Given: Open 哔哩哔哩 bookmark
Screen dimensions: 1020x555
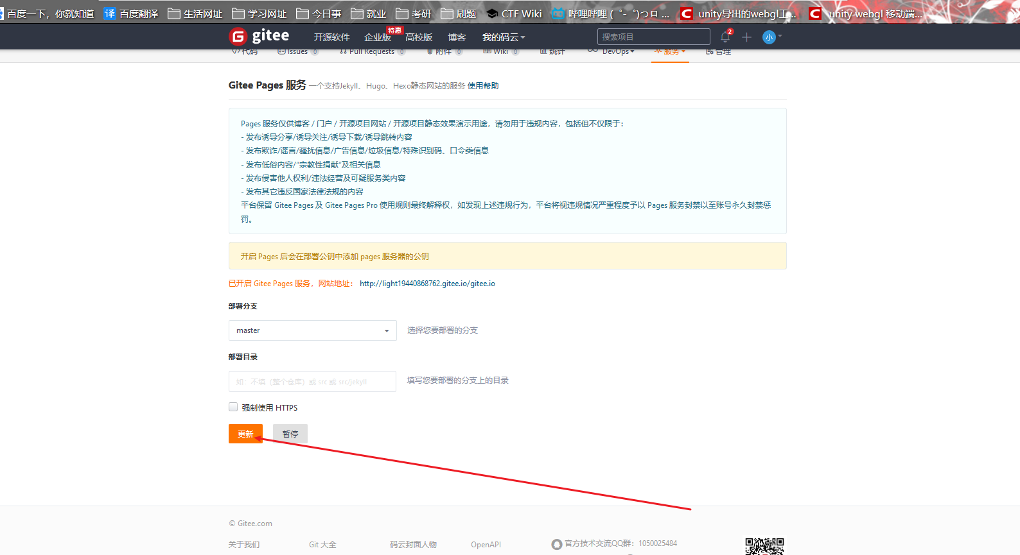Looking at the screenshot, I should [610, 13].
